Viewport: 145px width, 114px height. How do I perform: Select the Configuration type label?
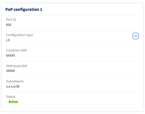[20, 35]
